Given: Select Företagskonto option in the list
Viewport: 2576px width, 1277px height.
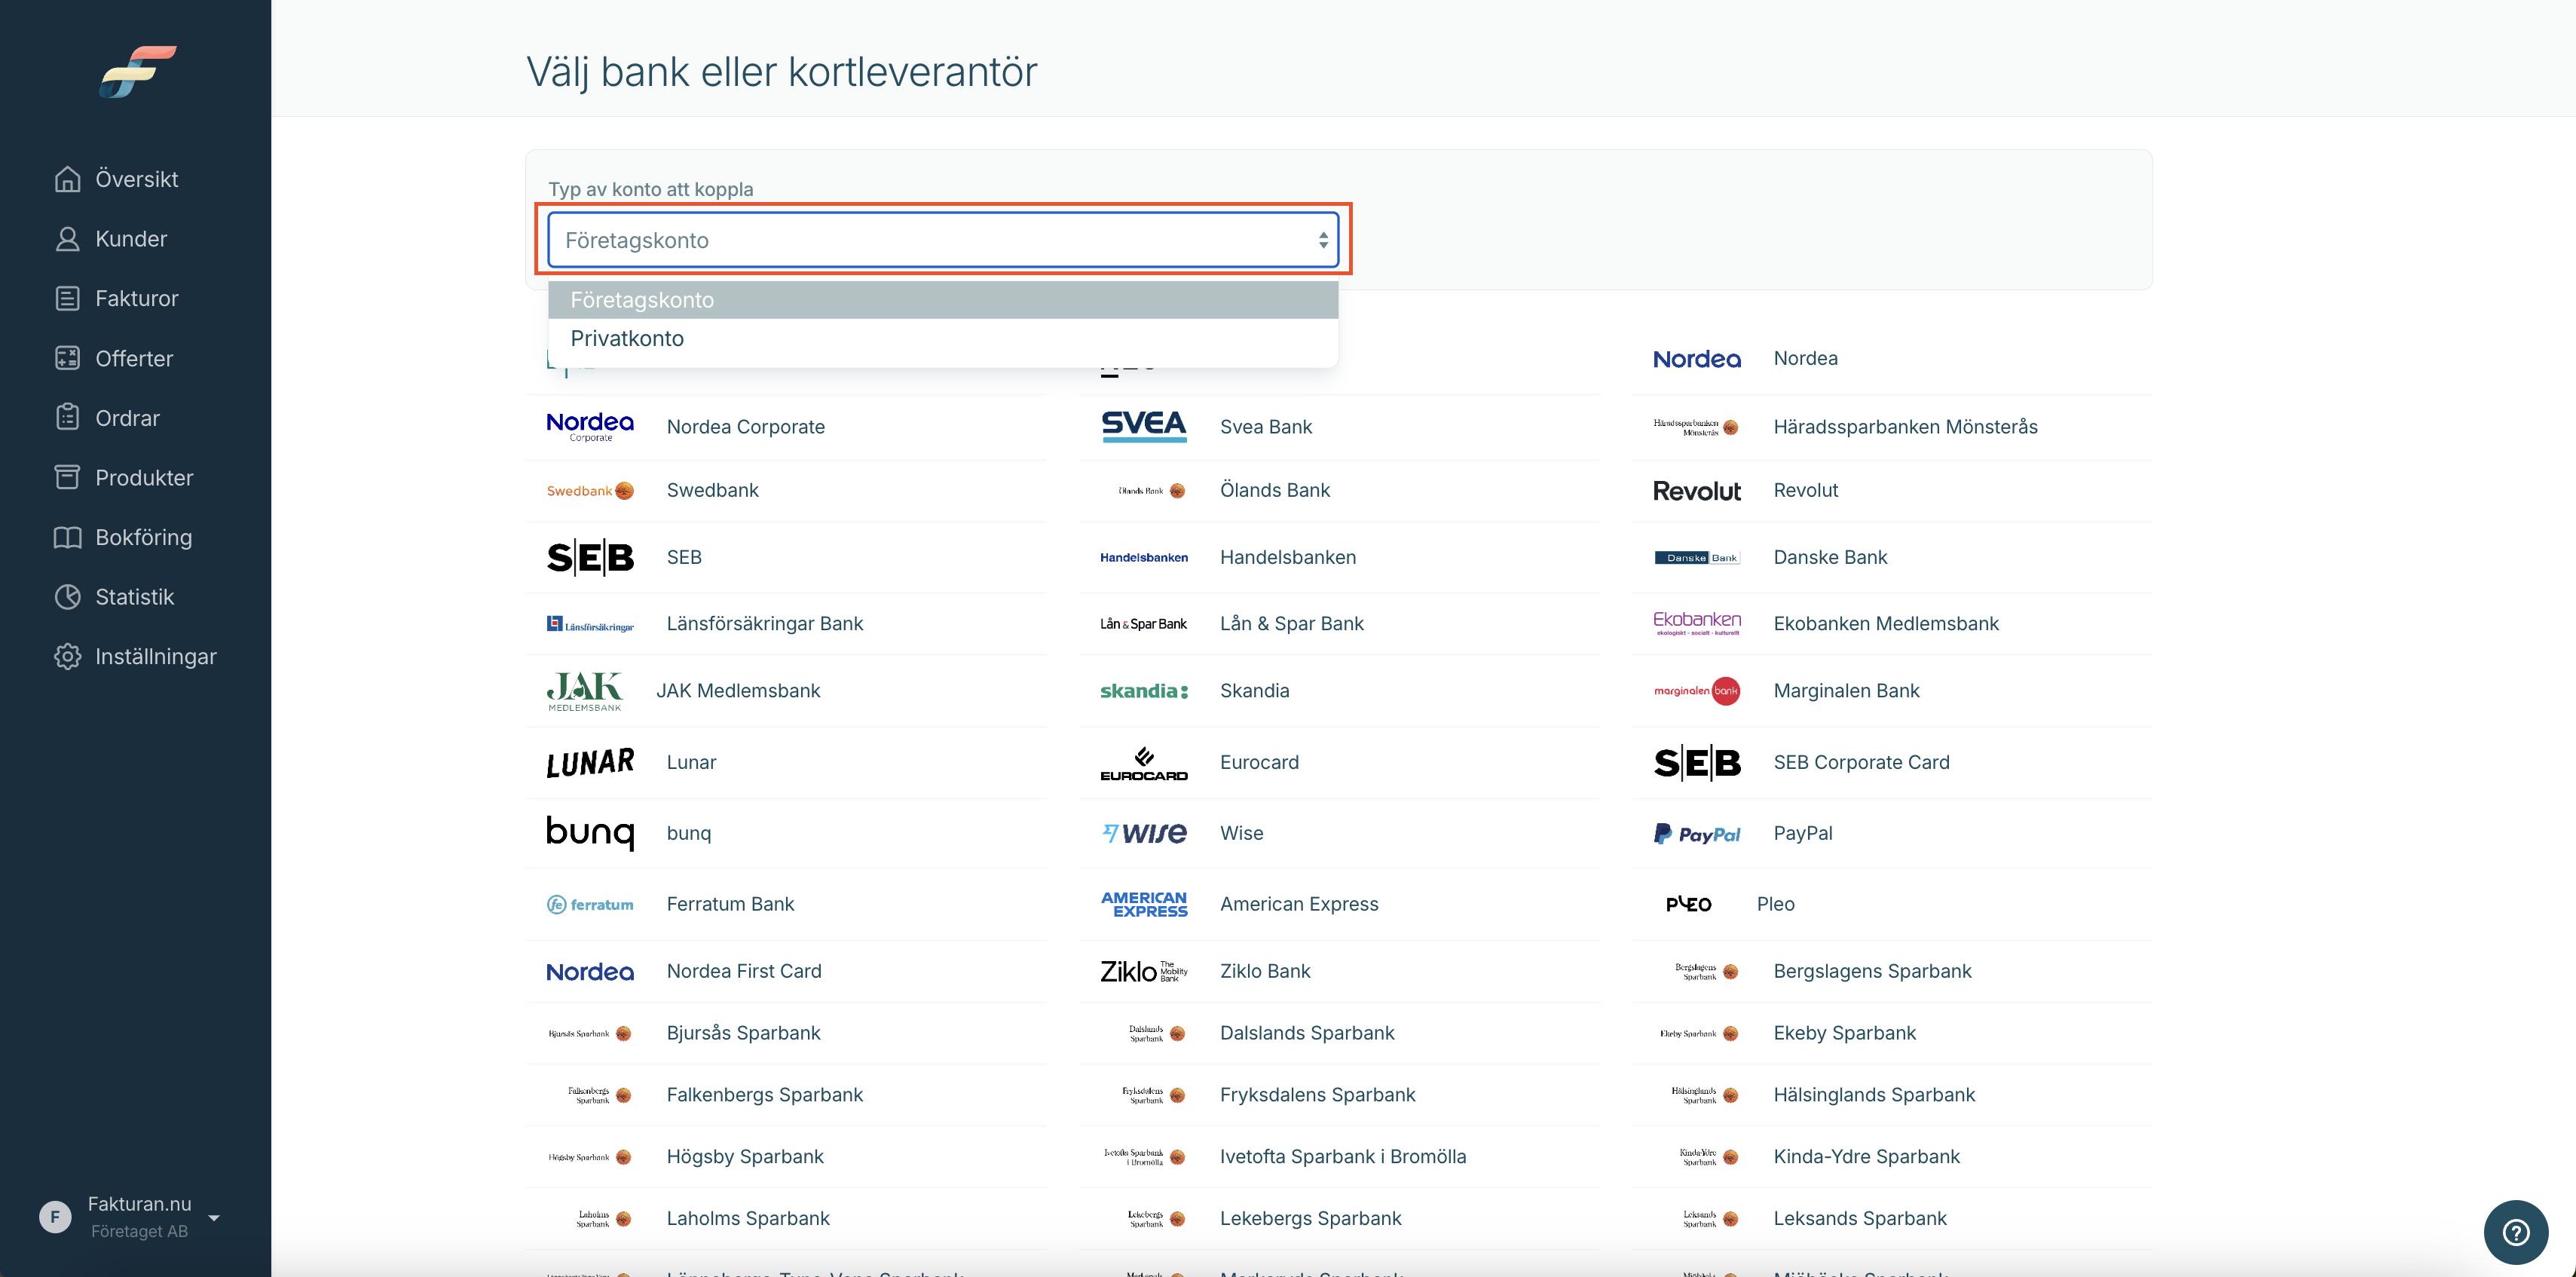Looking at the screenshot, I should [943, 300].
